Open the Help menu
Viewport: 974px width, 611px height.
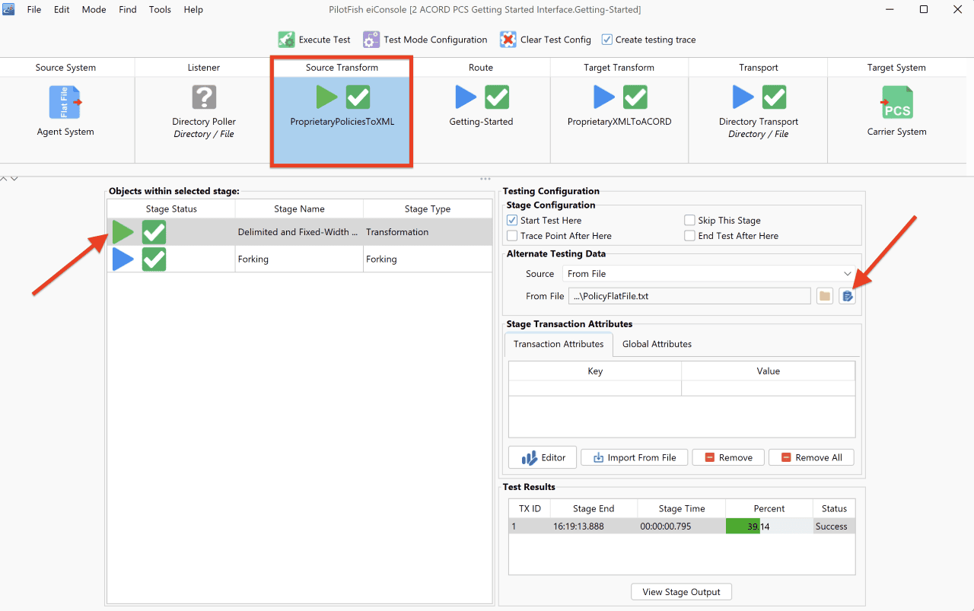[x=193, y=10]
